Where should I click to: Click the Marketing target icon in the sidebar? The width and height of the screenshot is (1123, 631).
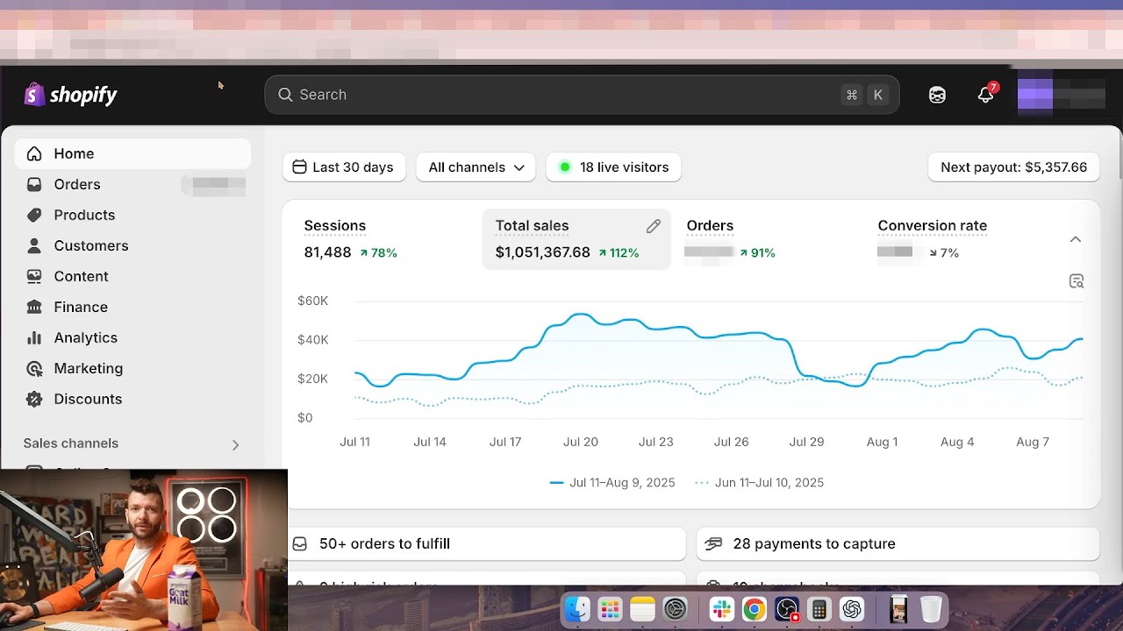point(34,368)
